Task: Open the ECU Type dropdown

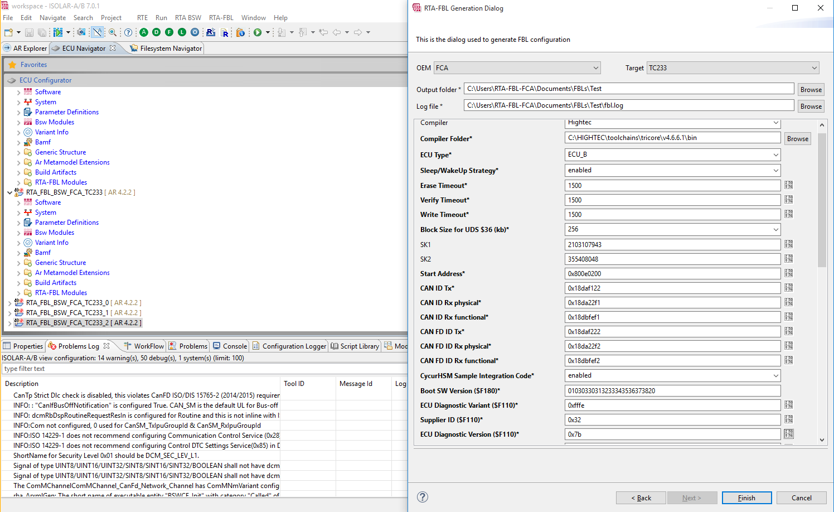Action: click(673, 154)
